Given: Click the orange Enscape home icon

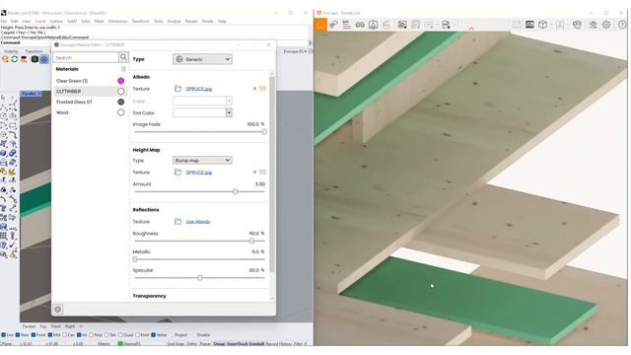Looking at the screenshot, I should coord(320,25).
